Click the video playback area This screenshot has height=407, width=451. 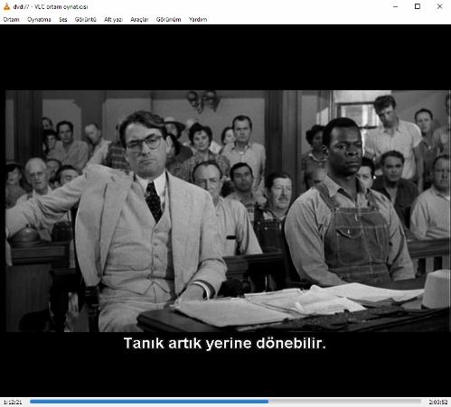tap(225, 210)
